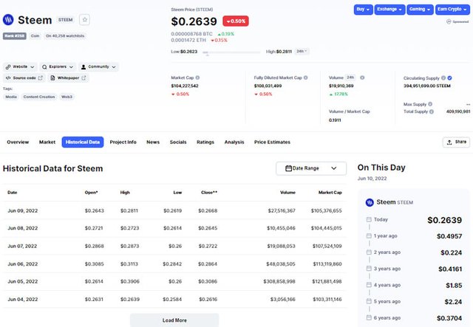Image resolution: width=473 pixels, height=327 pixels.
Task: Click the Share button
Action: 456,142
